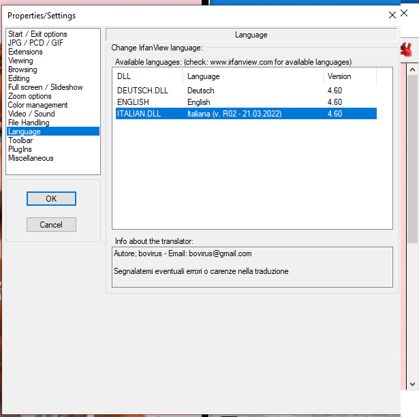This screenshot has width=419, height=417.
Task: Click the Deutsch language name cell
Action: (201, 91)
